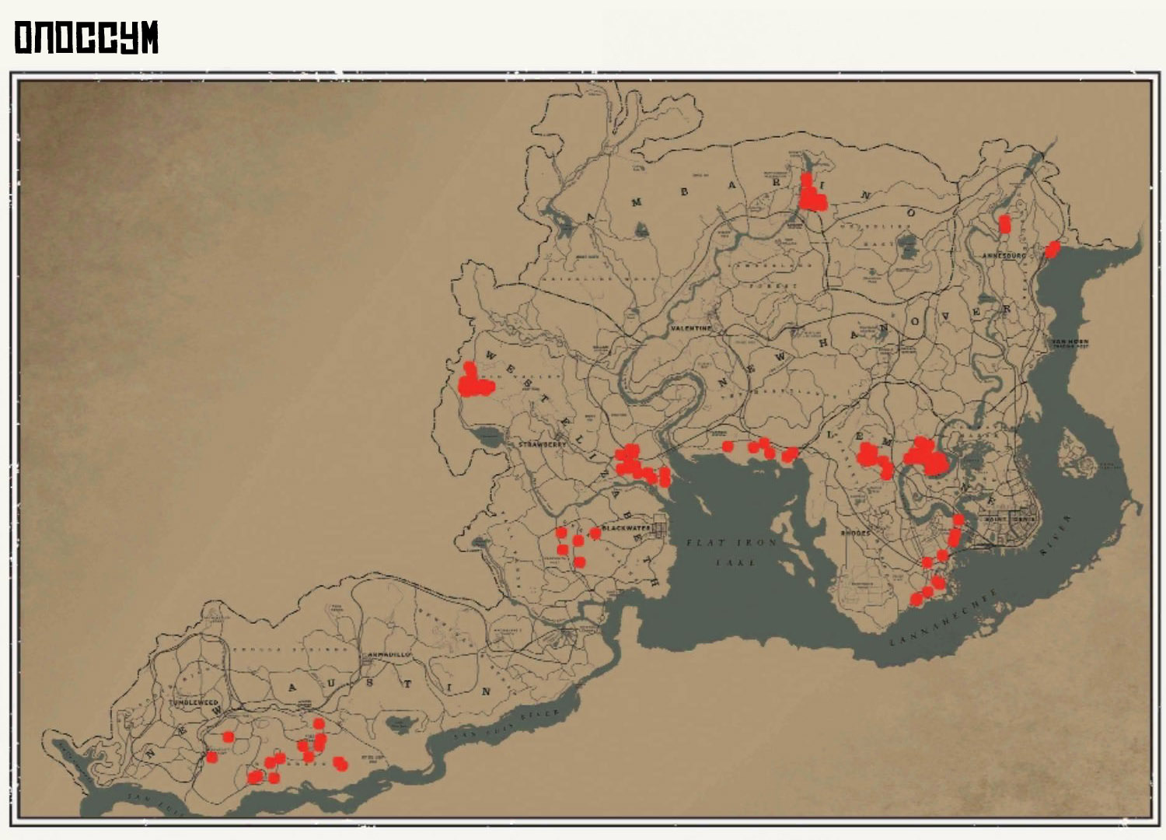Select the red marker north of Annesburg
The width and height of the screenshot is (1166, 840).
click(1004, 224)
